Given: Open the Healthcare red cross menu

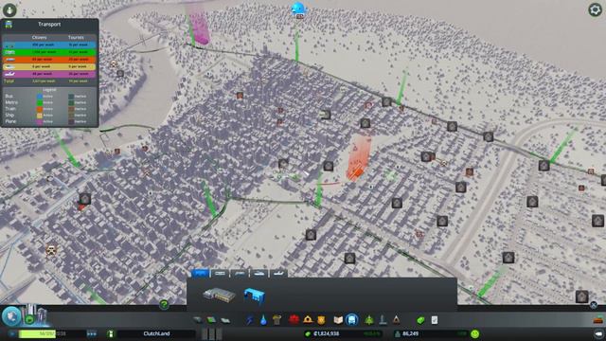Looking at the screenshot, I should tap(294, 320).
